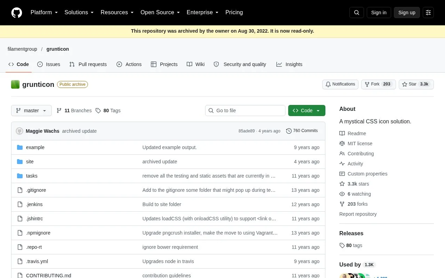Open the tasks folder

pos(32,176)
